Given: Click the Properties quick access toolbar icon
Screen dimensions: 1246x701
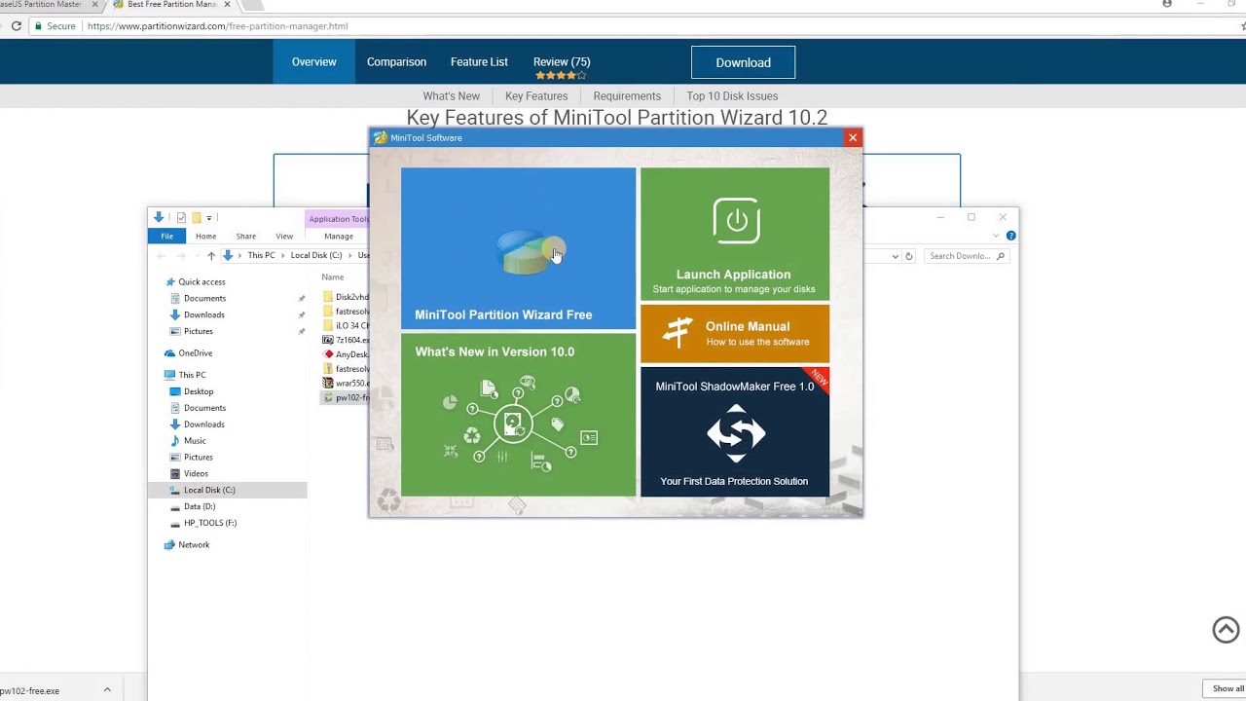Looking at the screenshot, I should pos(181,217).
